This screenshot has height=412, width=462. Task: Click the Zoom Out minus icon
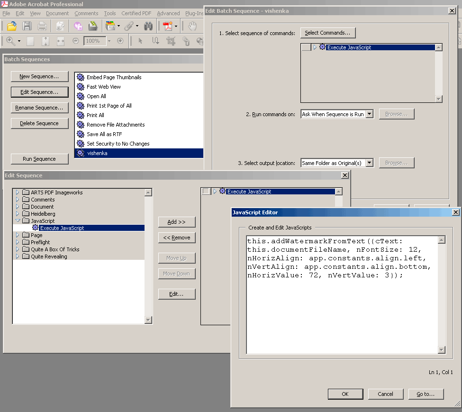tap(76, 41)
